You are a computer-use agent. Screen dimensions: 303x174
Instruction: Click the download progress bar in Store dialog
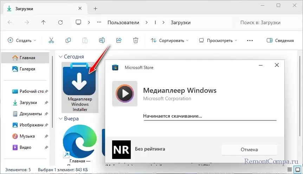(x=210, y=120)
